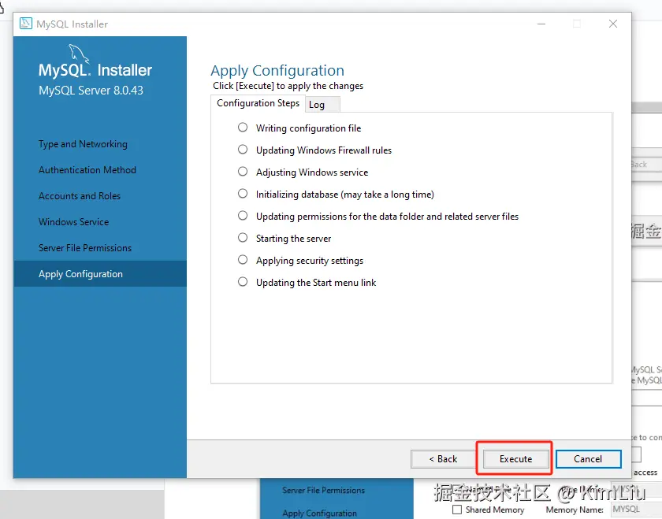Click the 'Adjusting Windows service' text
The image size is (662, 519).
point(312,172)
